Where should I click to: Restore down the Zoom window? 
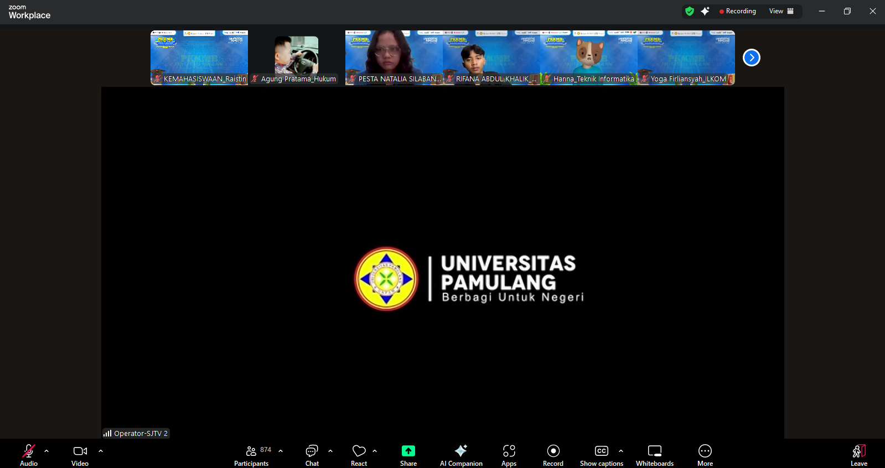[847, 11]
